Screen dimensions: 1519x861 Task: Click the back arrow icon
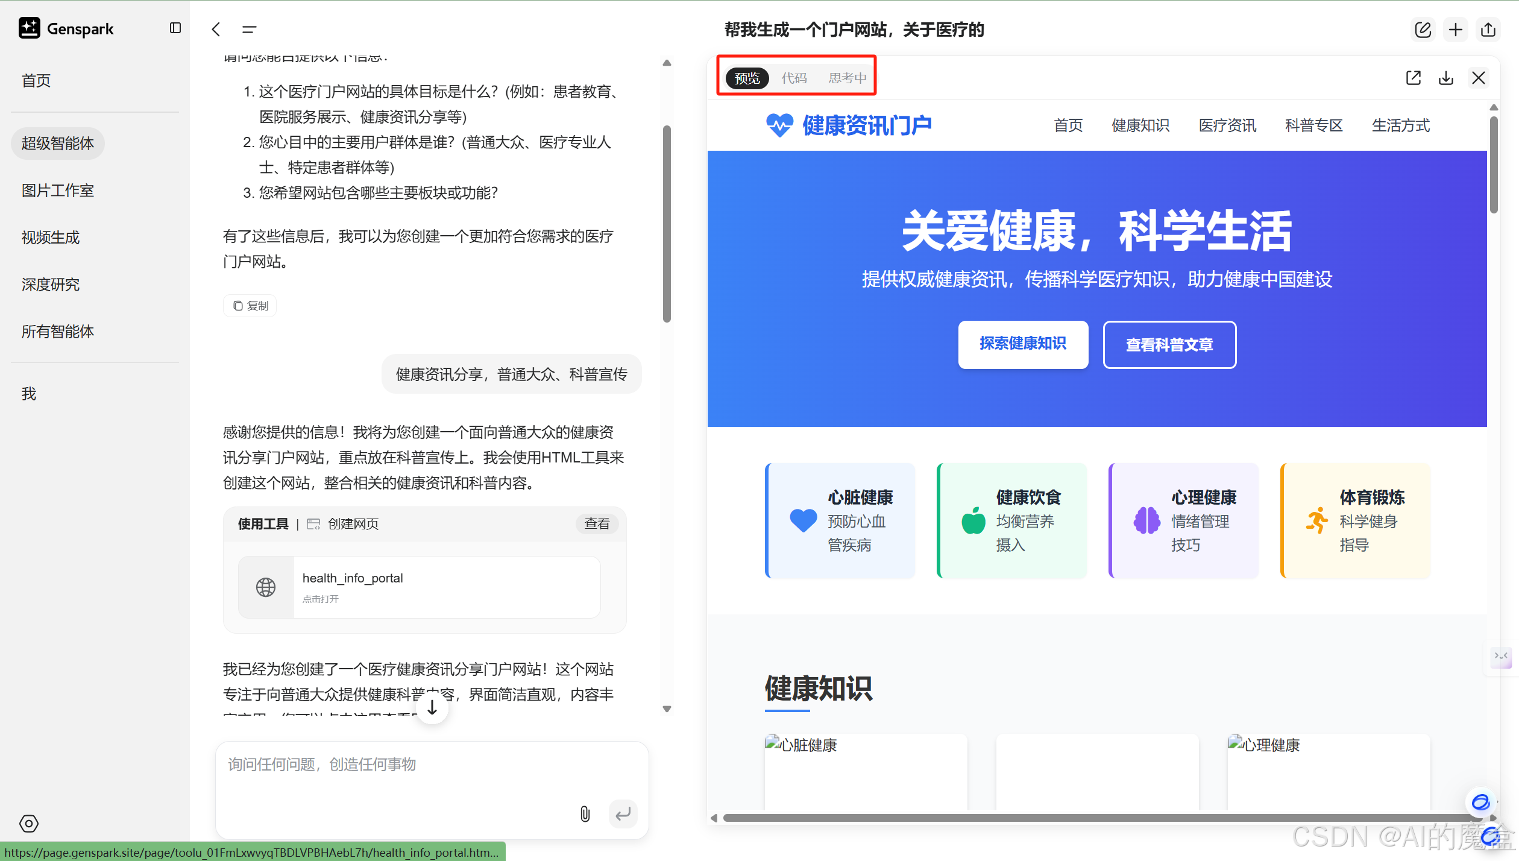click(216, 29)
